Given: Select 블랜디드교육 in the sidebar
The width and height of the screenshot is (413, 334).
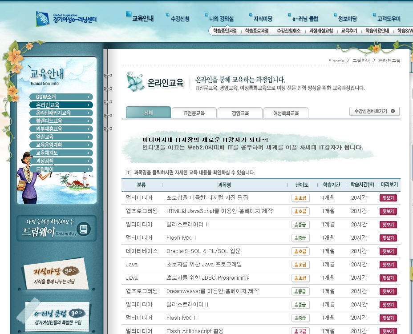Looking at the screenshot, I should [x=61, y=121].
